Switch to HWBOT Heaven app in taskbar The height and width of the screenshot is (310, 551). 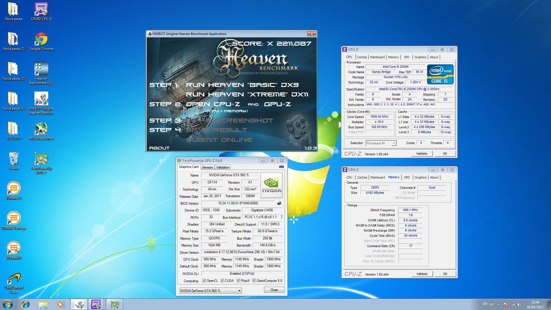(x=79, y=304)
